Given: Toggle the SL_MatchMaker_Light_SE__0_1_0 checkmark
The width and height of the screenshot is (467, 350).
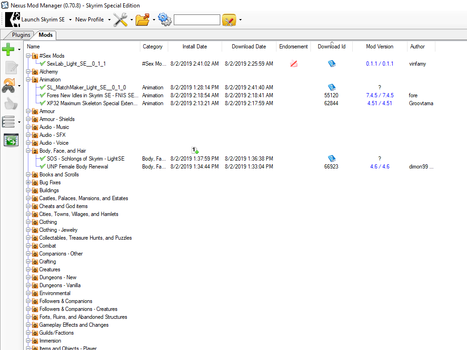Looking at the screenshot, I should [x=43, y=87].
